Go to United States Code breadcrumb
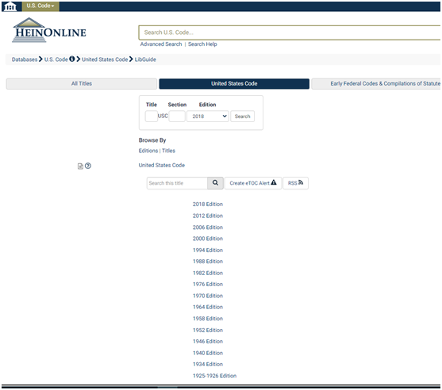 pos(105,59)
